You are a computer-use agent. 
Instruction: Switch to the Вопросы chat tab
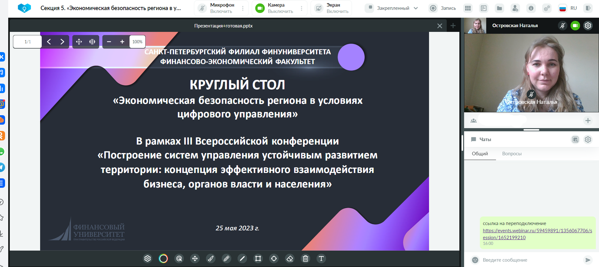pyautogui.click(x=512, y=154)
